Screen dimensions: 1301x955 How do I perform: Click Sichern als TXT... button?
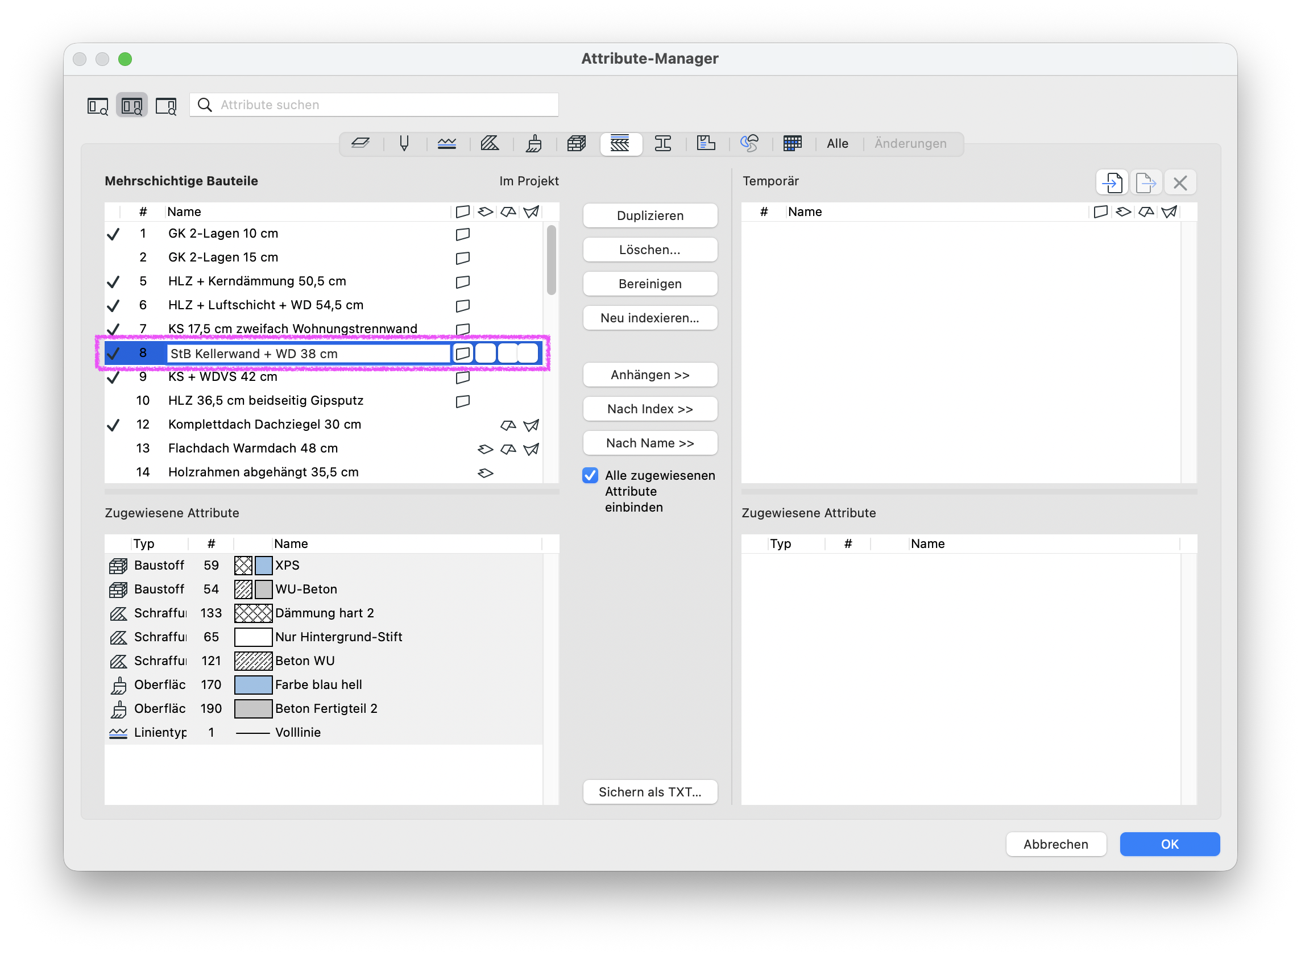point(650,792)
